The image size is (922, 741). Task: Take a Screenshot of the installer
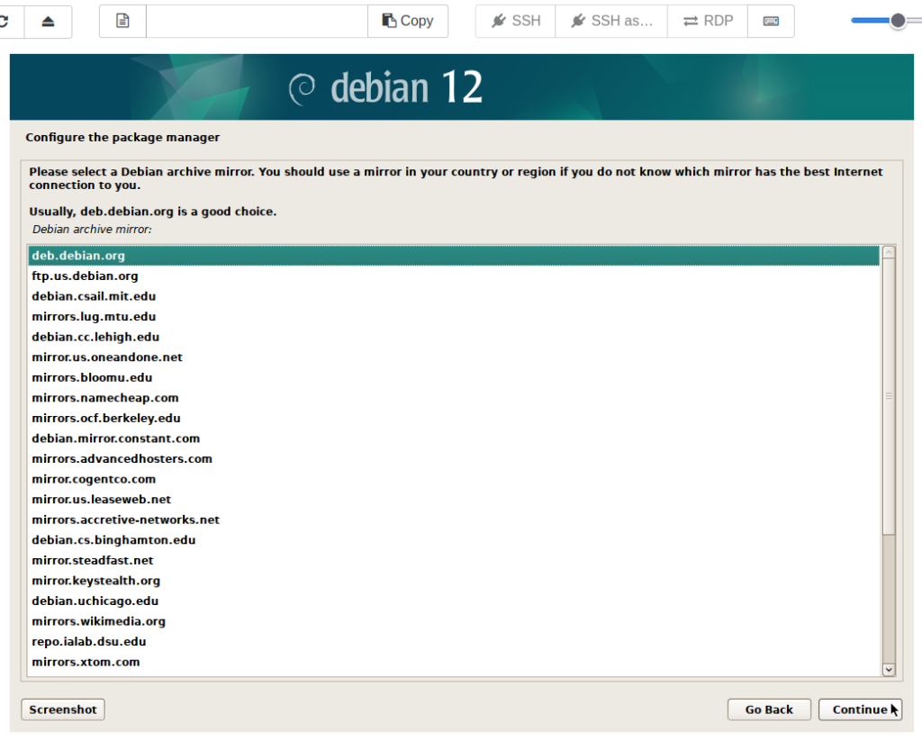tap(63, 709)
